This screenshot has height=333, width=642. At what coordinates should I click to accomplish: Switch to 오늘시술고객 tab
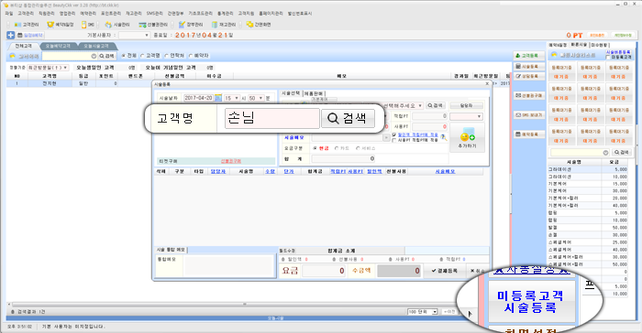[x=96, y=46]
